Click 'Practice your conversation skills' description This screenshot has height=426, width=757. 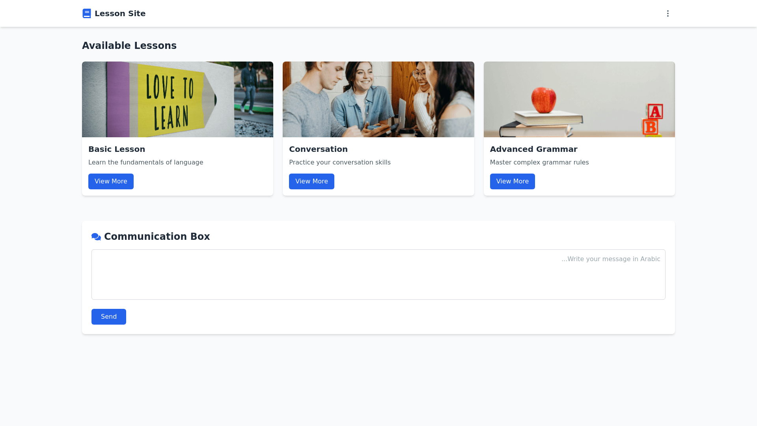pos(339,163)
